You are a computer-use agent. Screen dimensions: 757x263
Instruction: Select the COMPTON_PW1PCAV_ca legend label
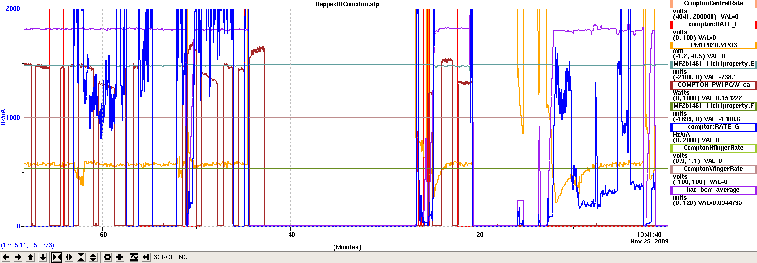click(713, 85)
